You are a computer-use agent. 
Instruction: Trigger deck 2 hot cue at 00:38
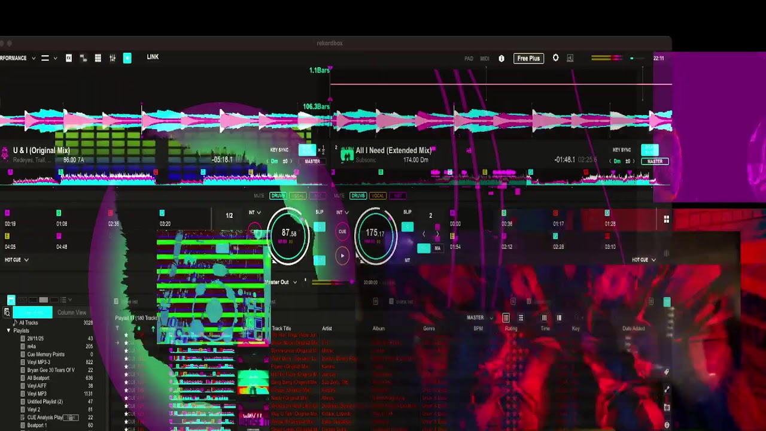503,213
